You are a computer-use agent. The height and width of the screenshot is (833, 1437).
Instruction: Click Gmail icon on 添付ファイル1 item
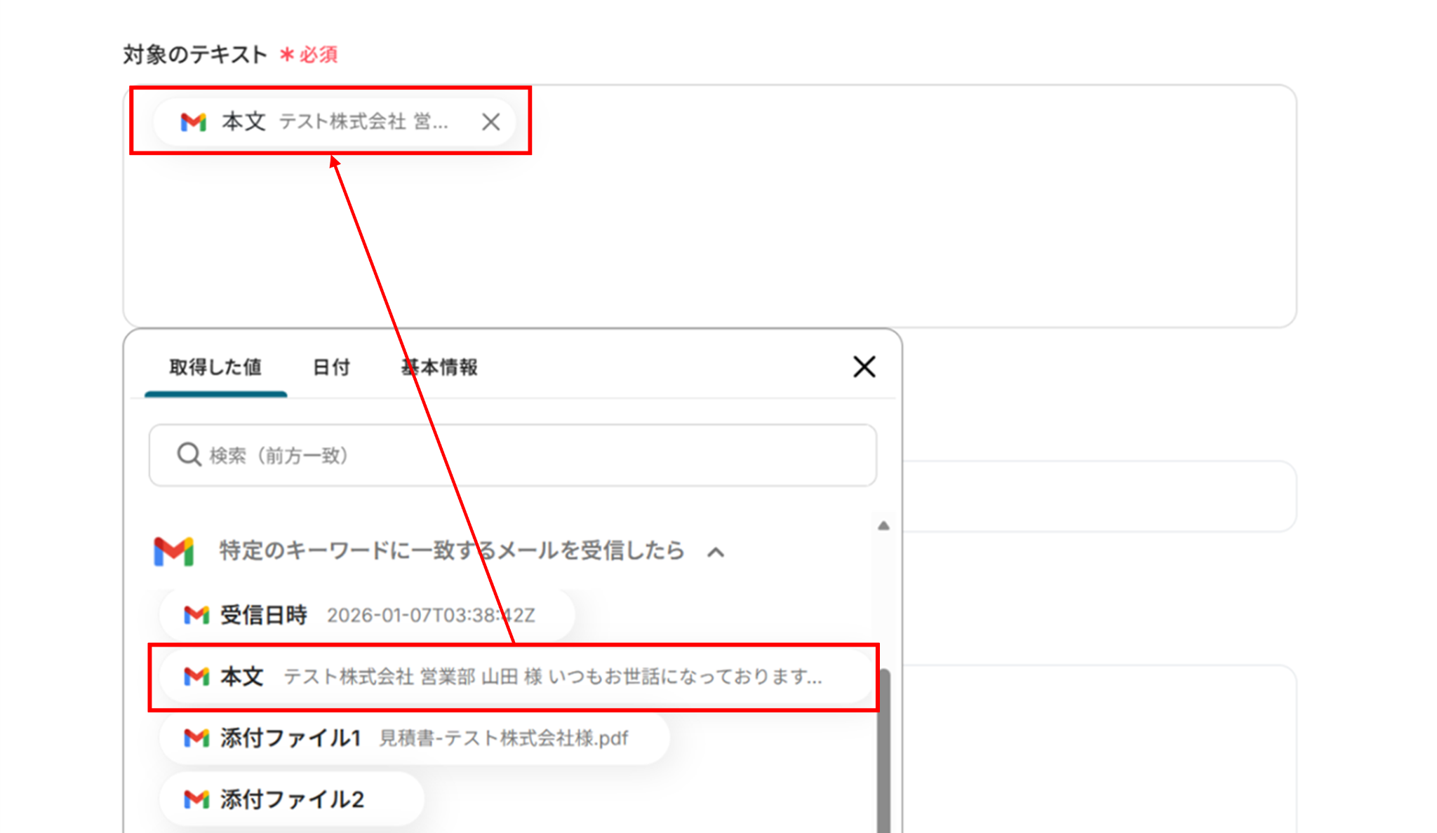pyautogui.click(x=196, y=738)
